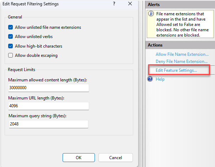The width and height of the screenshot is (215, 167).
Task: Click the question mark button in dialog title bar
Action: pos(114,4)
